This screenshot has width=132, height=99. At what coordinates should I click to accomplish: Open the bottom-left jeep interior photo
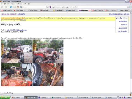[16, 75]
